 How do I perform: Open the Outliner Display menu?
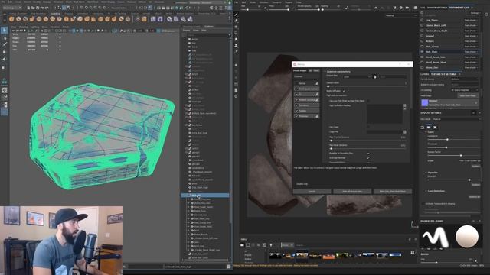point(186,31)
